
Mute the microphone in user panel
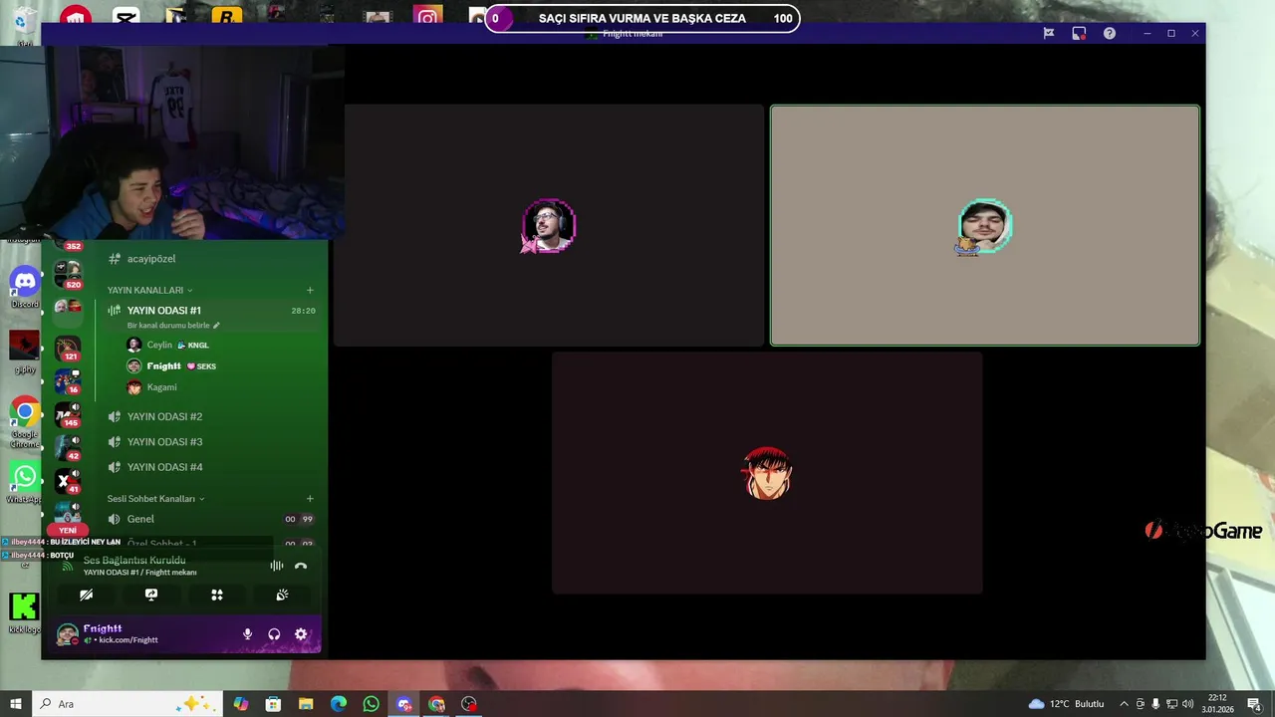click(x=247, y=634)
